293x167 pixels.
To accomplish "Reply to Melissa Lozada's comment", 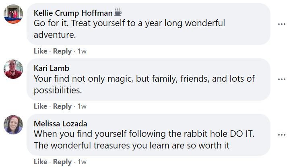I will [62, 162].
